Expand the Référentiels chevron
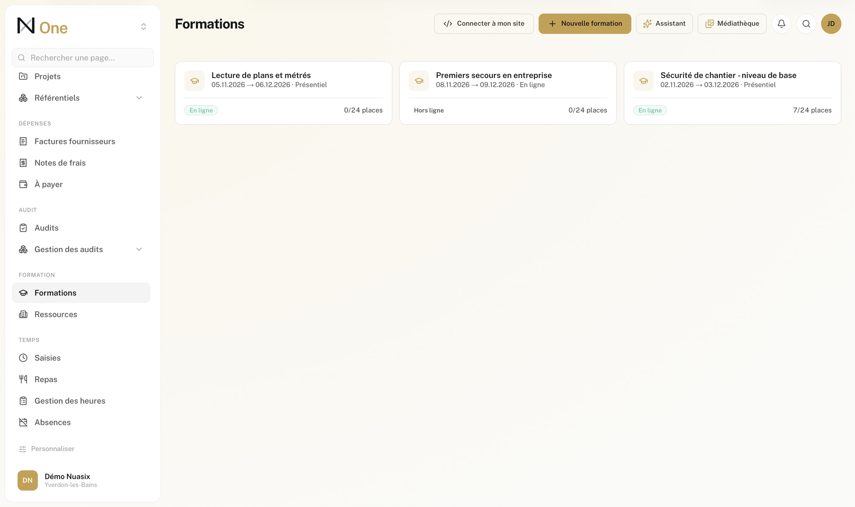 coord(139,98)
